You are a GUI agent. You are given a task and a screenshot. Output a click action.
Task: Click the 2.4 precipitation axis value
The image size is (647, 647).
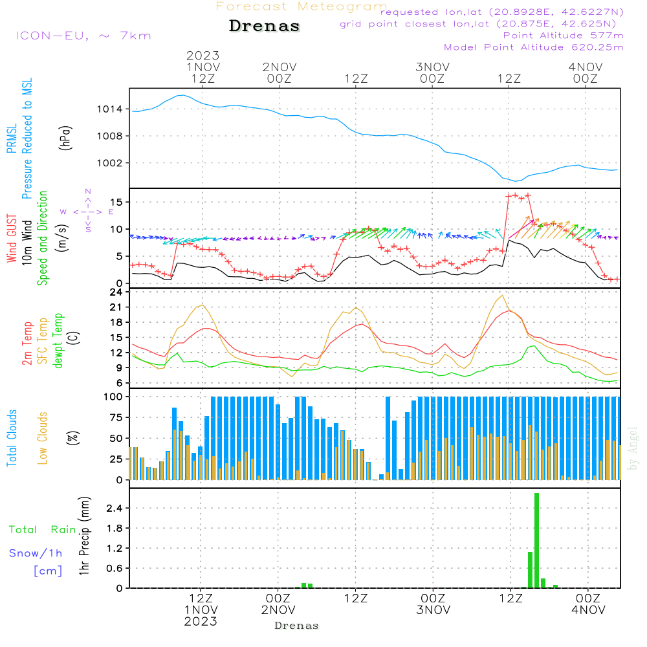click(x=115, y=508)
